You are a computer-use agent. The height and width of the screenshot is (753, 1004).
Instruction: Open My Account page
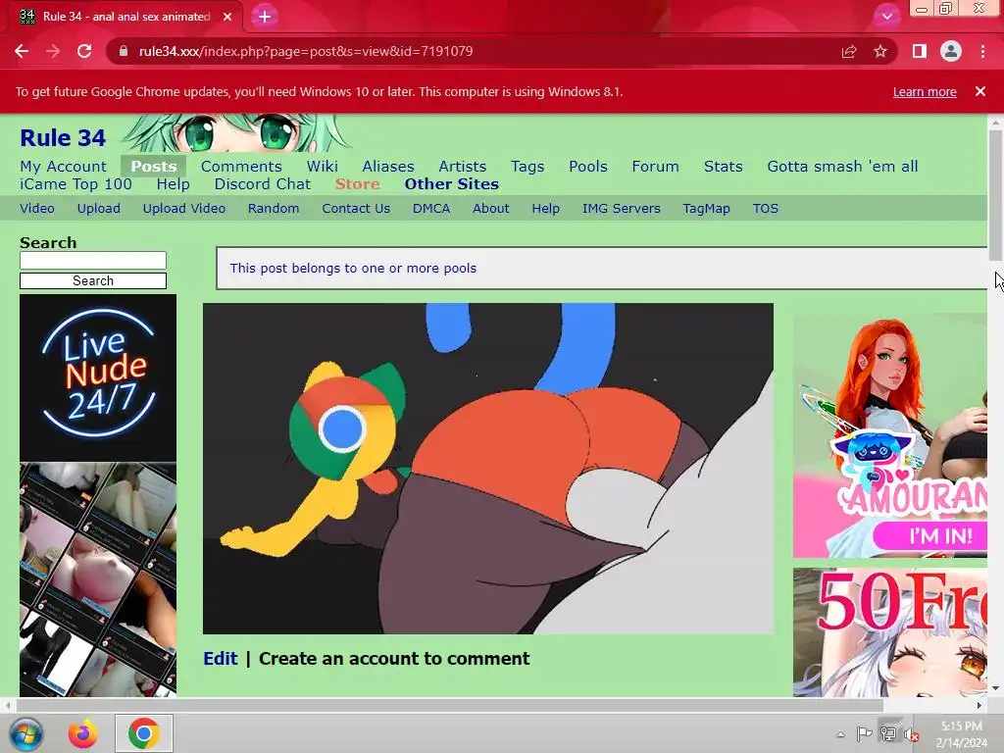click(x=63, y=167)
